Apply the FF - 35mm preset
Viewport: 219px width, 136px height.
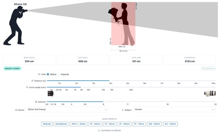click(x=110, y=124)
